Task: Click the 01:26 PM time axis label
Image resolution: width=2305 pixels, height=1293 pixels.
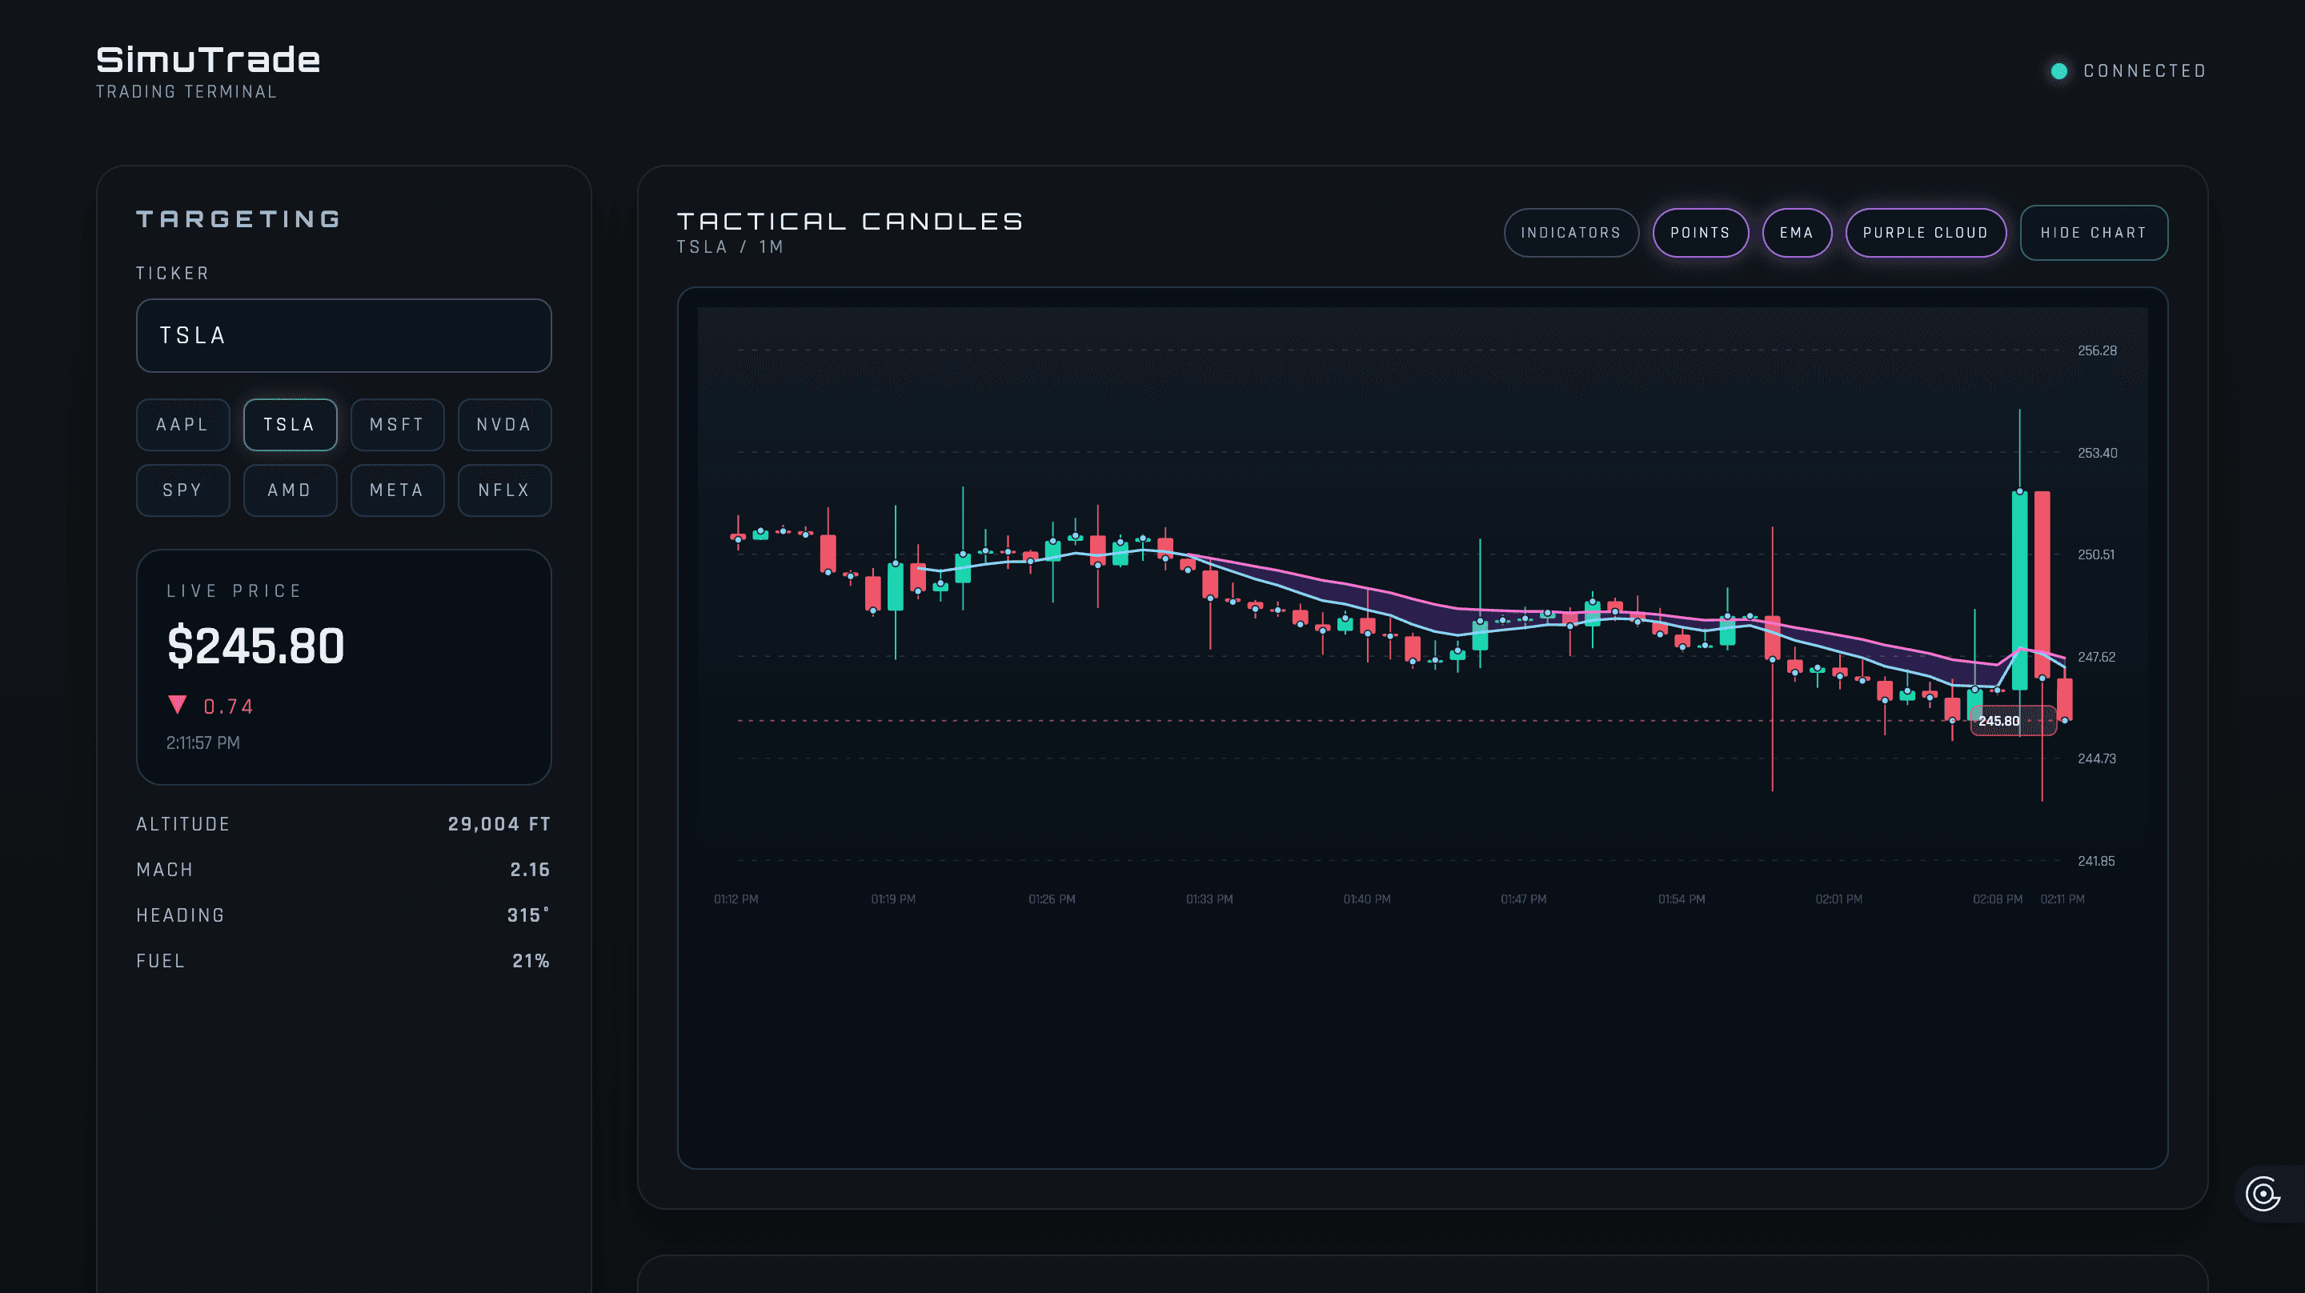Action: 1052,899
